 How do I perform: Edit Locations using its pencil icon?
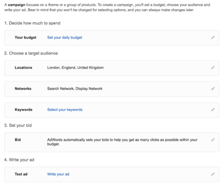[x=213, y=68]
